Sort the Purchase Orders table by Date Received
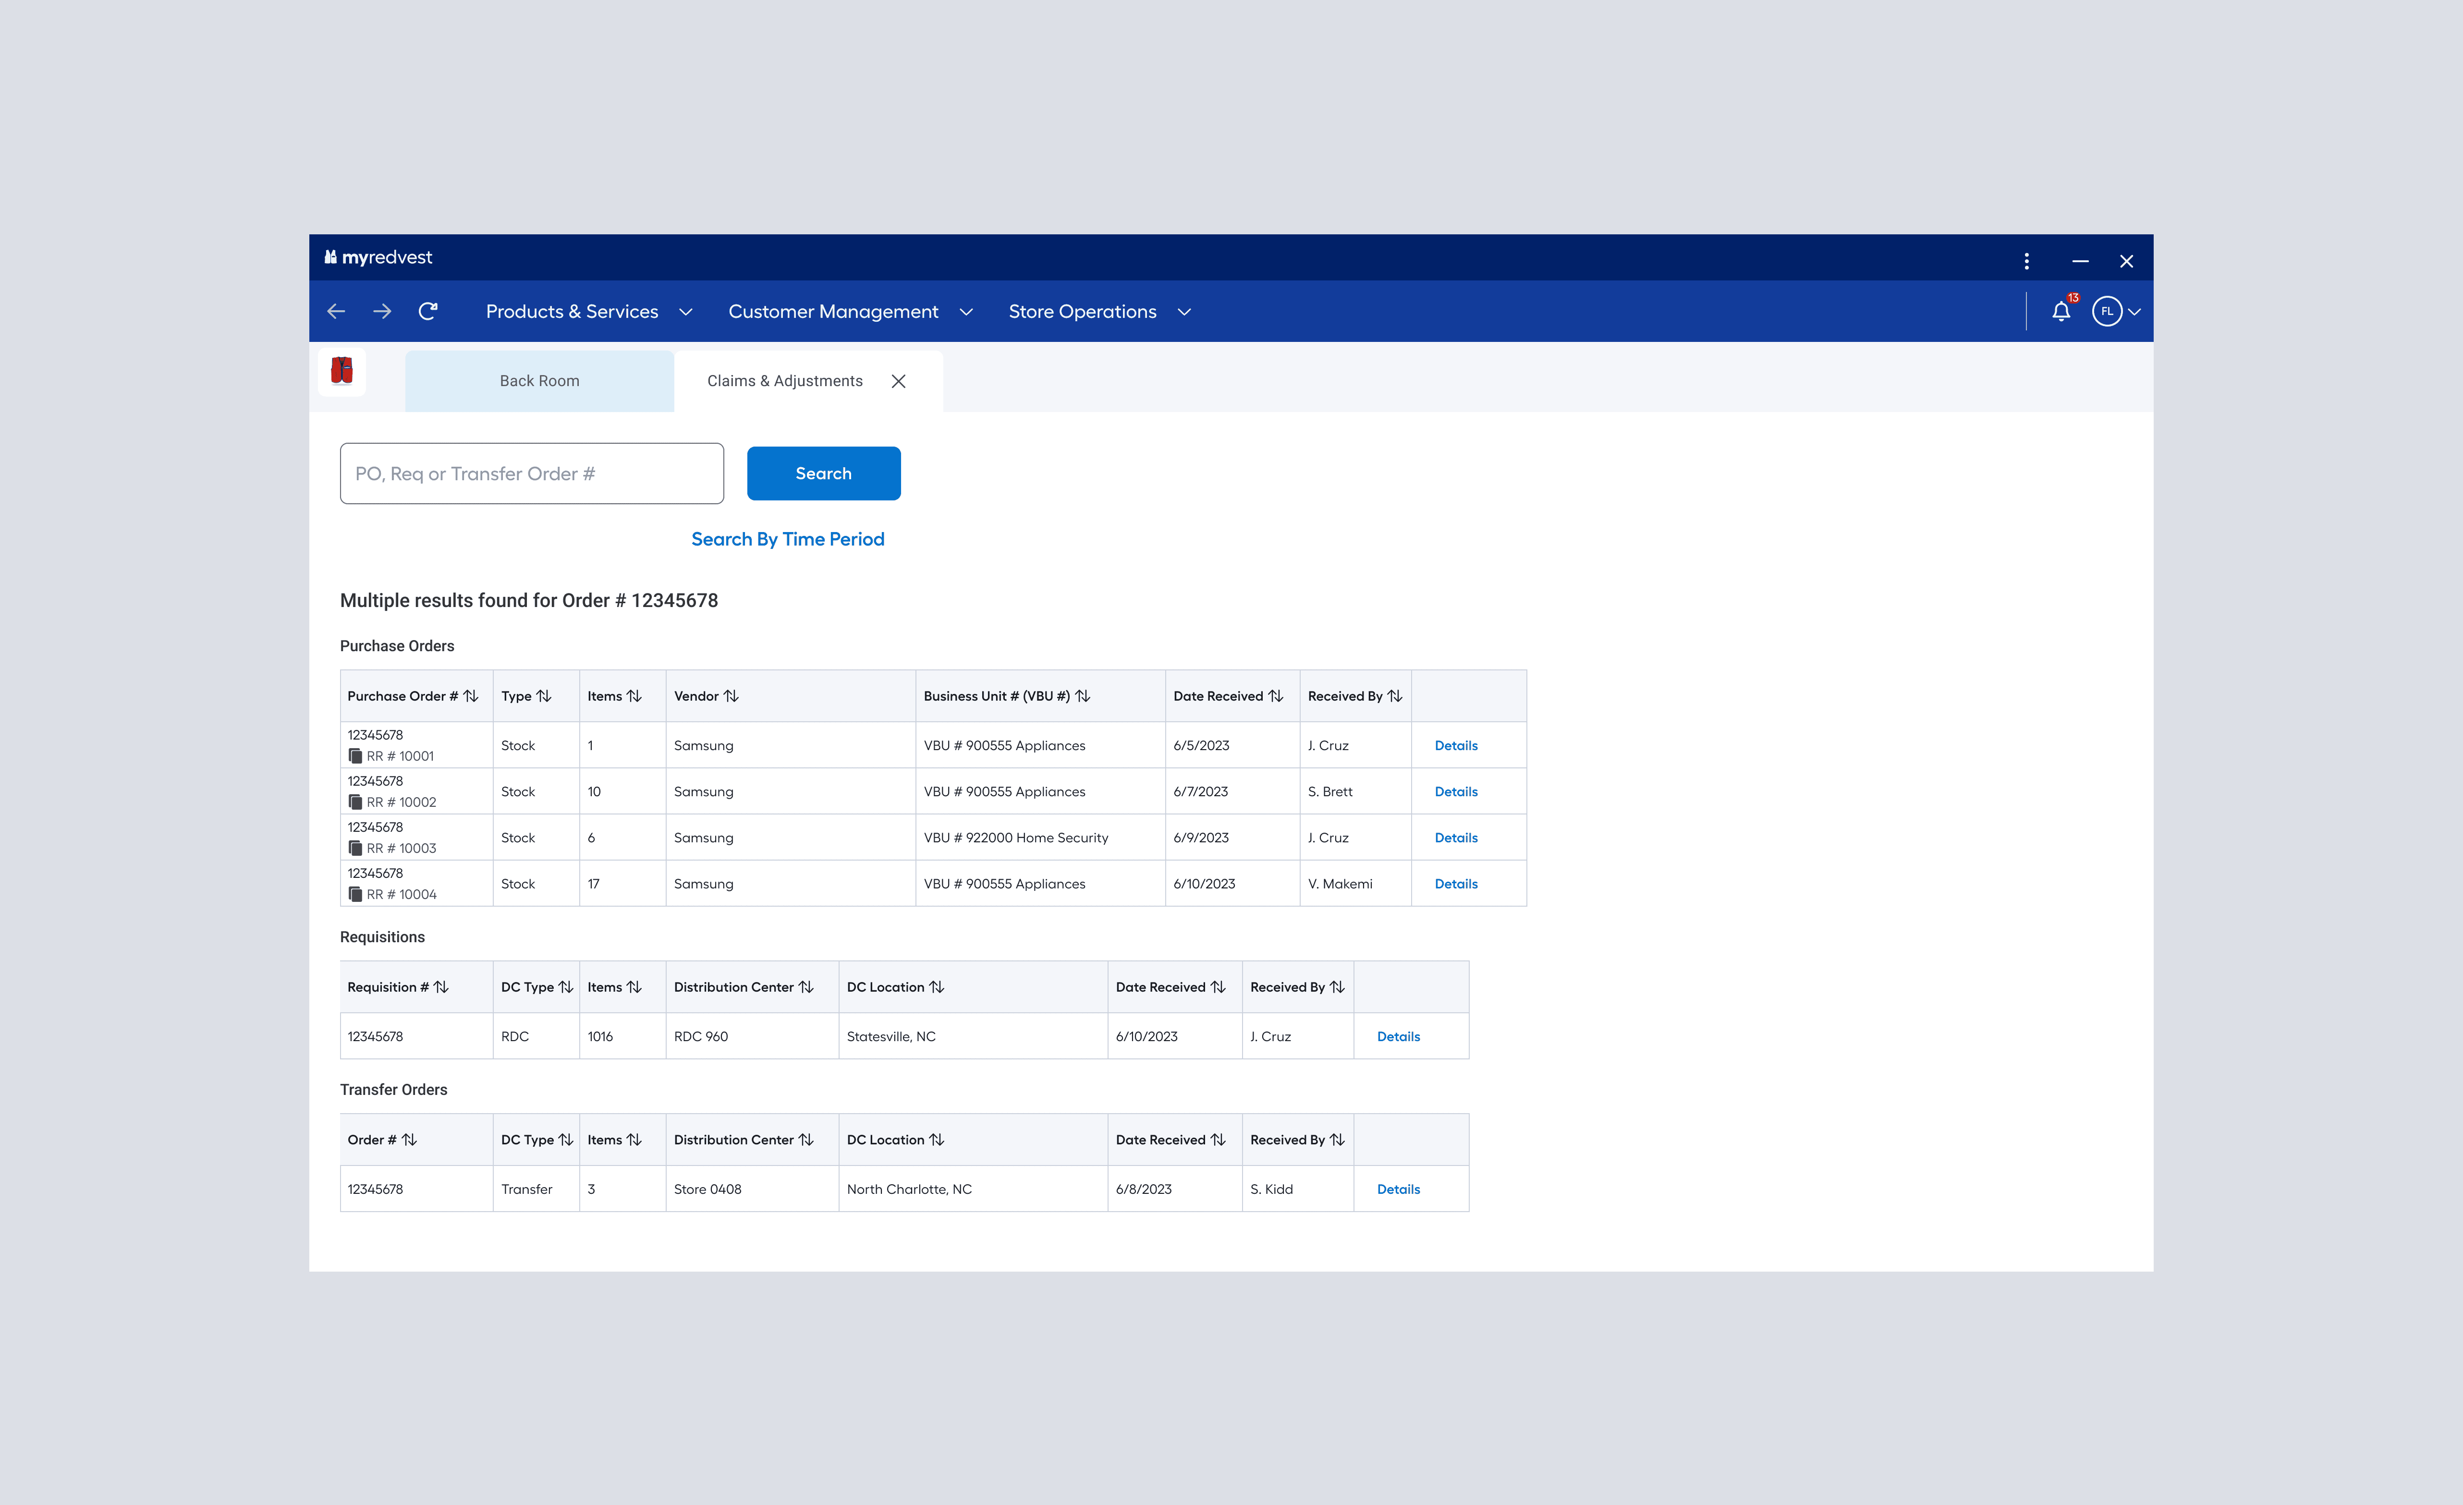Screen dimensions: 2463x1505 point(1276,696)
